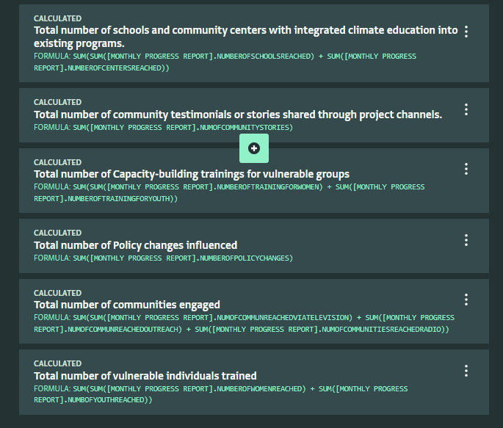Open options menu for schools and community centers indicator
503x428 pixels.
pyautogui.click(x=466, y=32)
